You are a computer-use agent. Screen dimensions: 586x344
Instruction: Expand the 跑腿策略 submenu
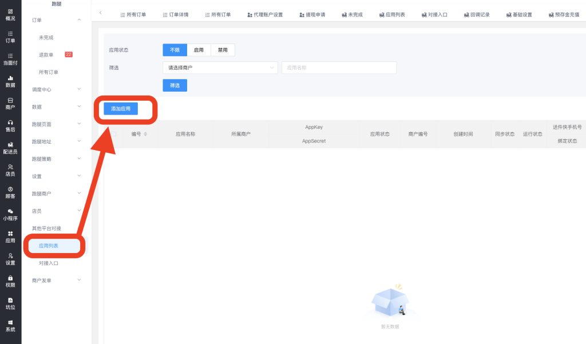56,159
